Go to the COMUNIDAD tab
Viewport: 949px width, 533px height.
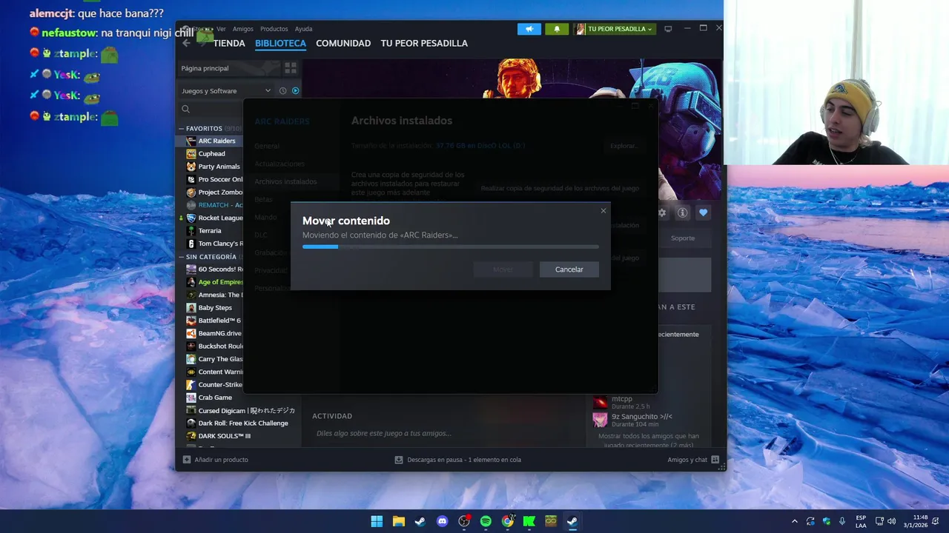click(x=343, y=43)
